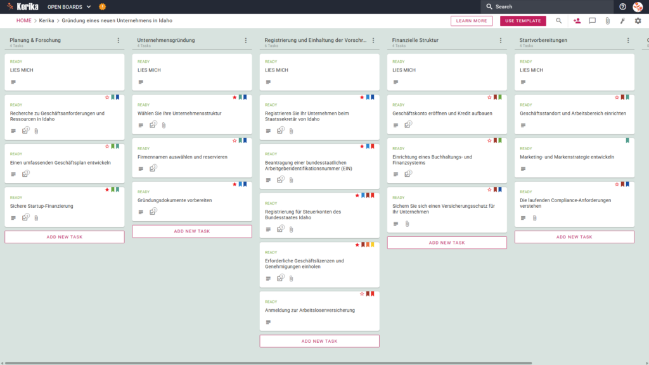This screenshot has width=649, height=365.
Task: Open description icon on Sichere Startup-Finanzierung card
Action: pos(13,218)
